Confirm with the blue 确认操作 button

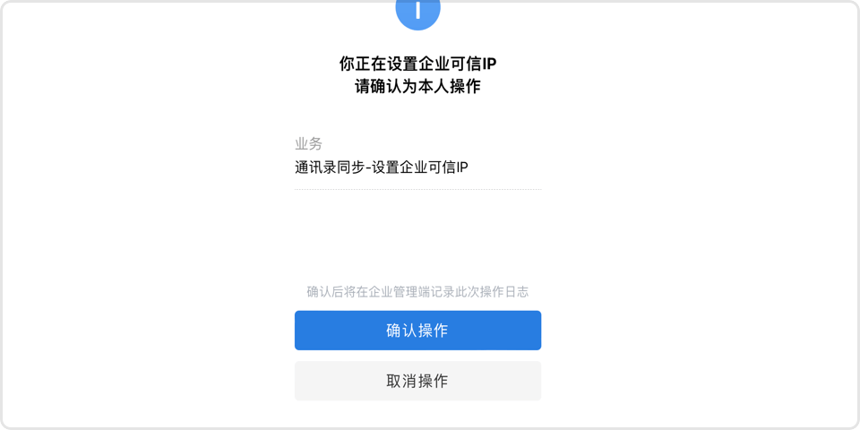[x=418, y=331]
